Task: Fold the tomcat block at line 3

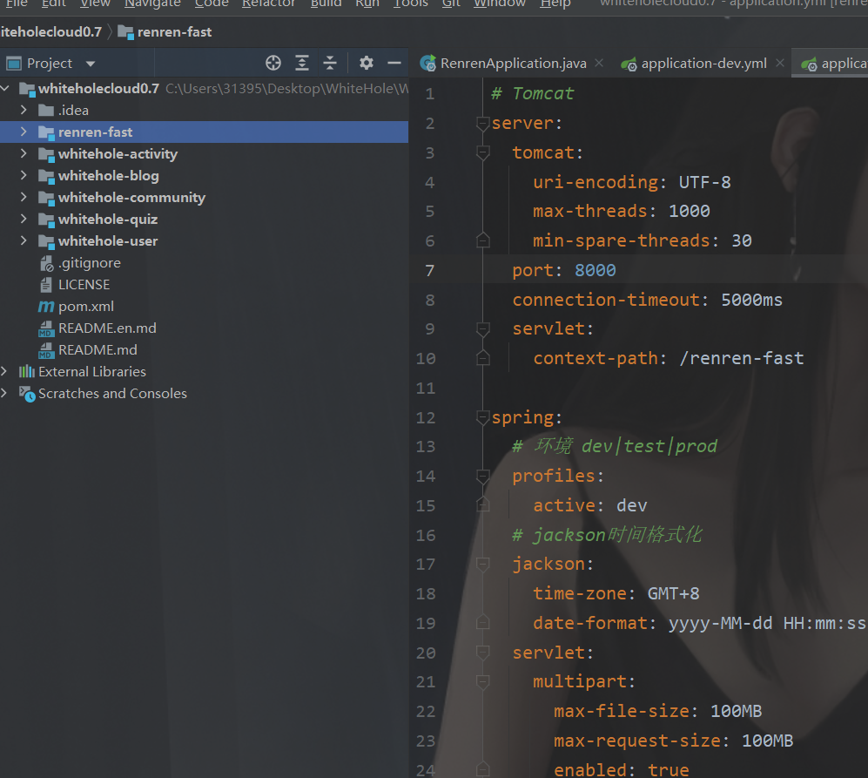Action: [482, 152]
